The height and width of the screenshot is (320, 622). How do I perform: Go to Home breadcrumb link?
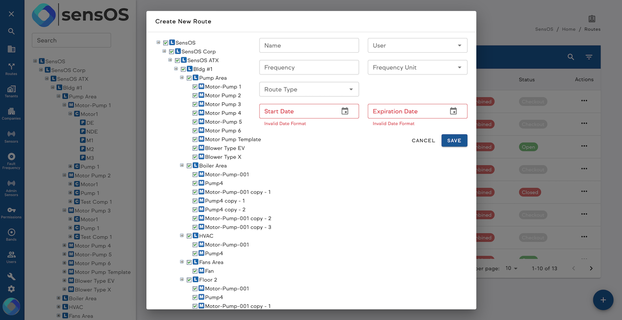[x=569, y=30]
